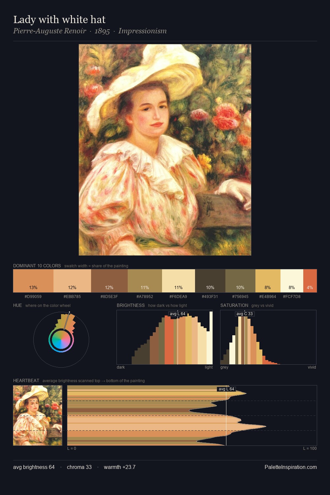The image size is (330, 495).
Task: Click the 'HUE' section heading
Action: coord(17,305)
